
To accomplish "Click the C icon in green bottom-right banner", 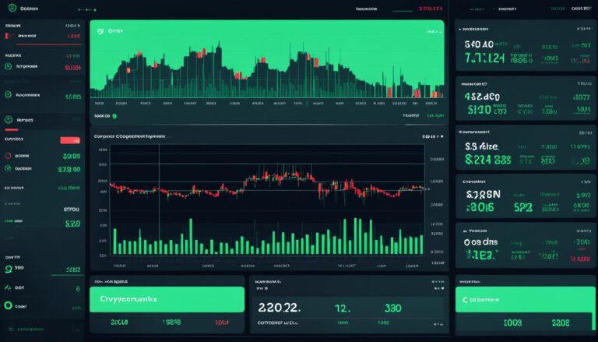I will [465, 300].
